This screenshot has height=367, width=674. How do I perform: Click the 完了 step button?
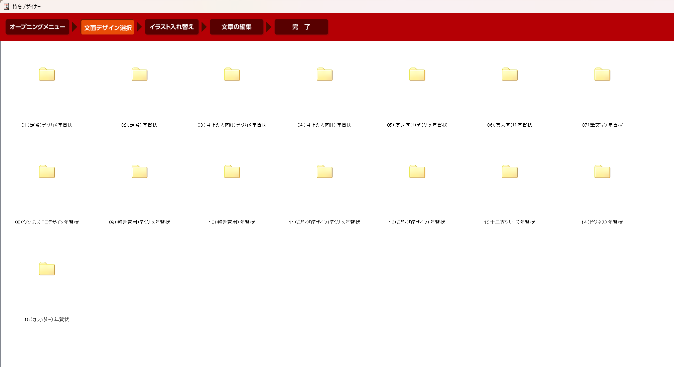tap(301, 27)
